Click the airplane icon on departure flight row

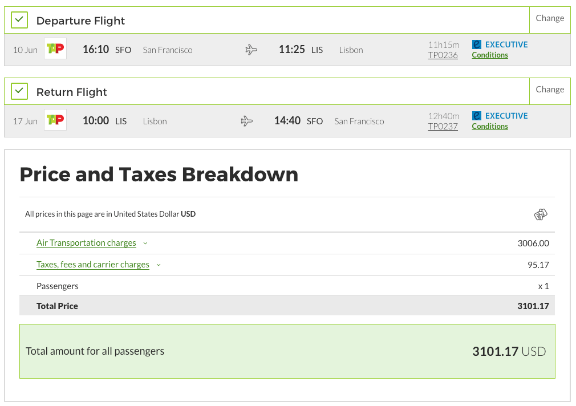click(252, 50)
